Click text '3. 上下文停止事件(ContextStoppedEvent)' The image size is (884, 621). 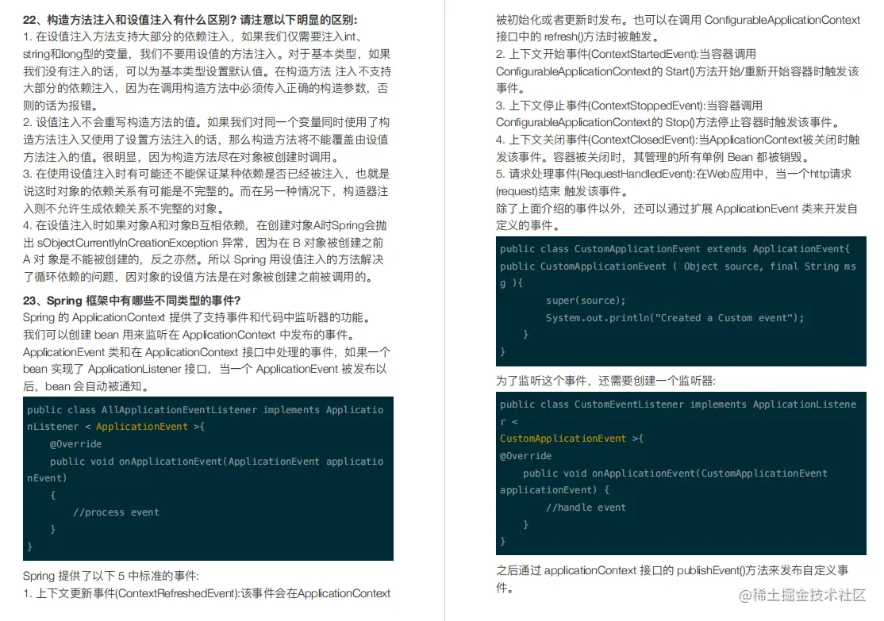601,105
